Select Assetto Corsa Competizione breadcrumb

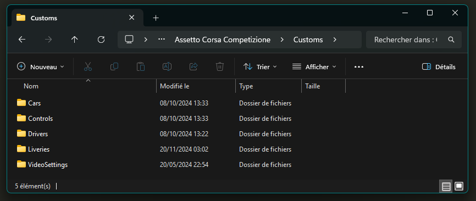[223, 40]
